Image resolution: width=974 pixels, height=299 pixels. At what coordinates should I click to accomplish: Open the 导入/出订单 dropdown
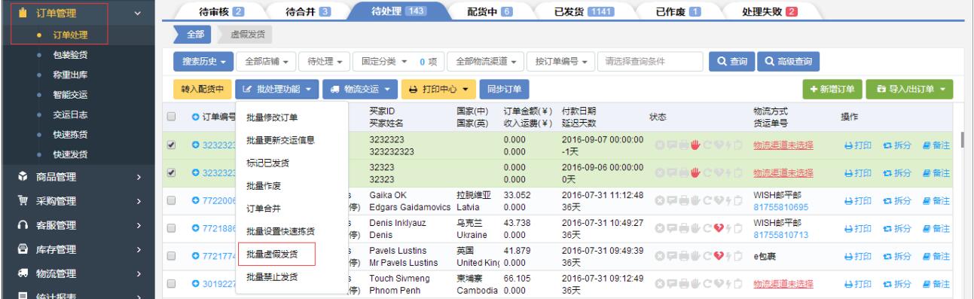coord(910,90)
